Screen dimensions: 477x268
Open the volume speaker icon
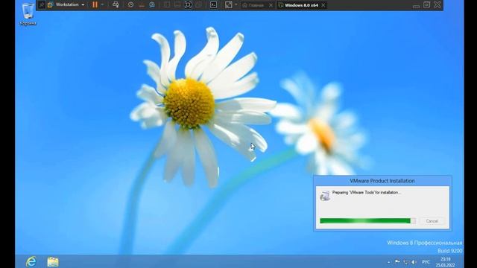pos(414,262)
